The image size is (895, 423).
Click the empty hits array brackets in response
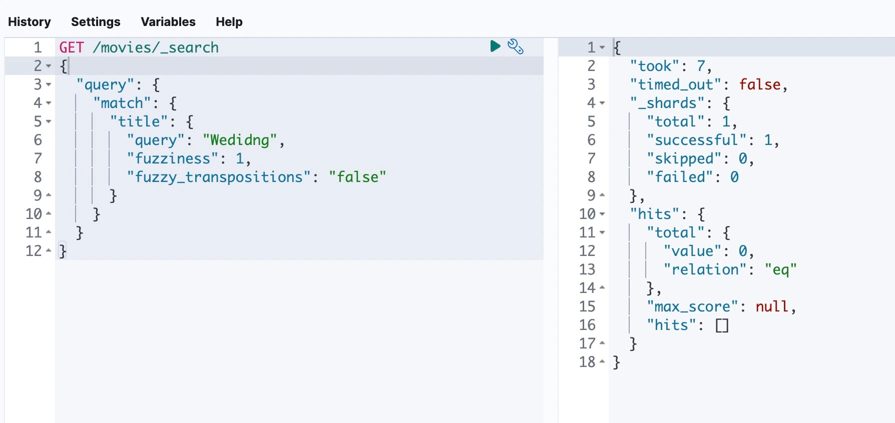[722, 325]
